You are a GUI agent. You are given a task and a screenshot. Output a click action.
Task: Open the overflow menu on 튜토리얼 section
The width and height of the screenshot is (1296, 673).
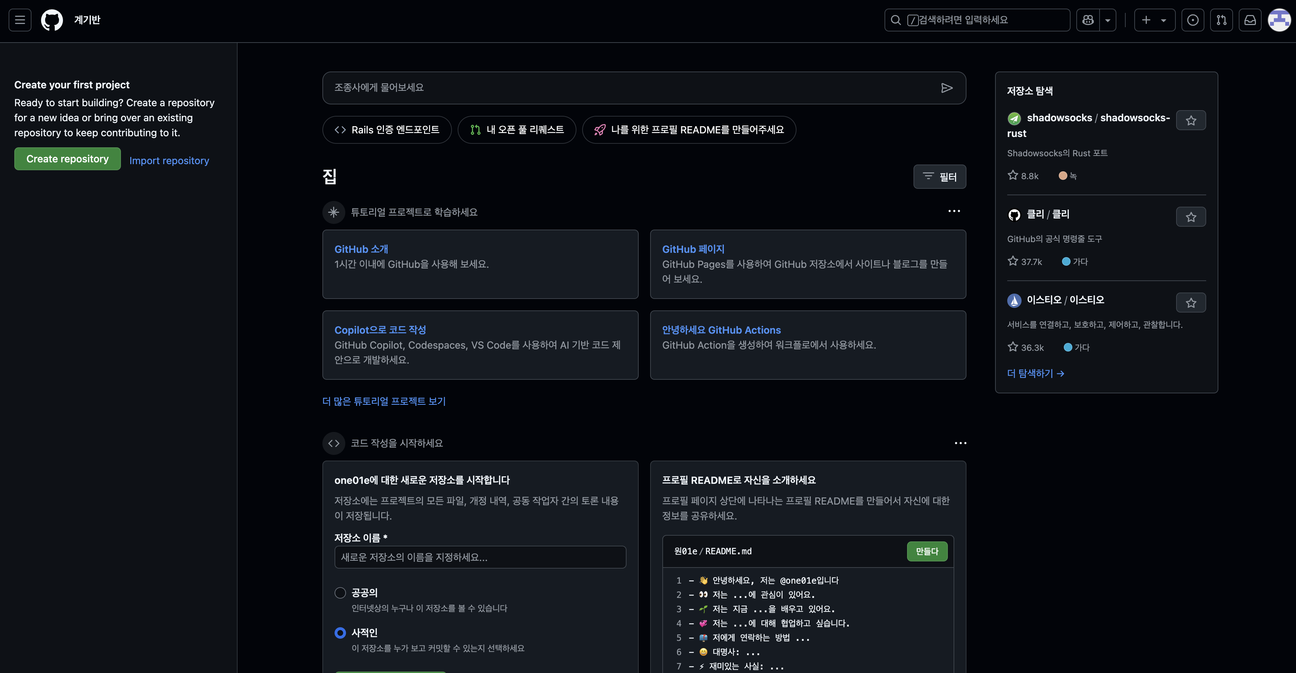point(954,211)
